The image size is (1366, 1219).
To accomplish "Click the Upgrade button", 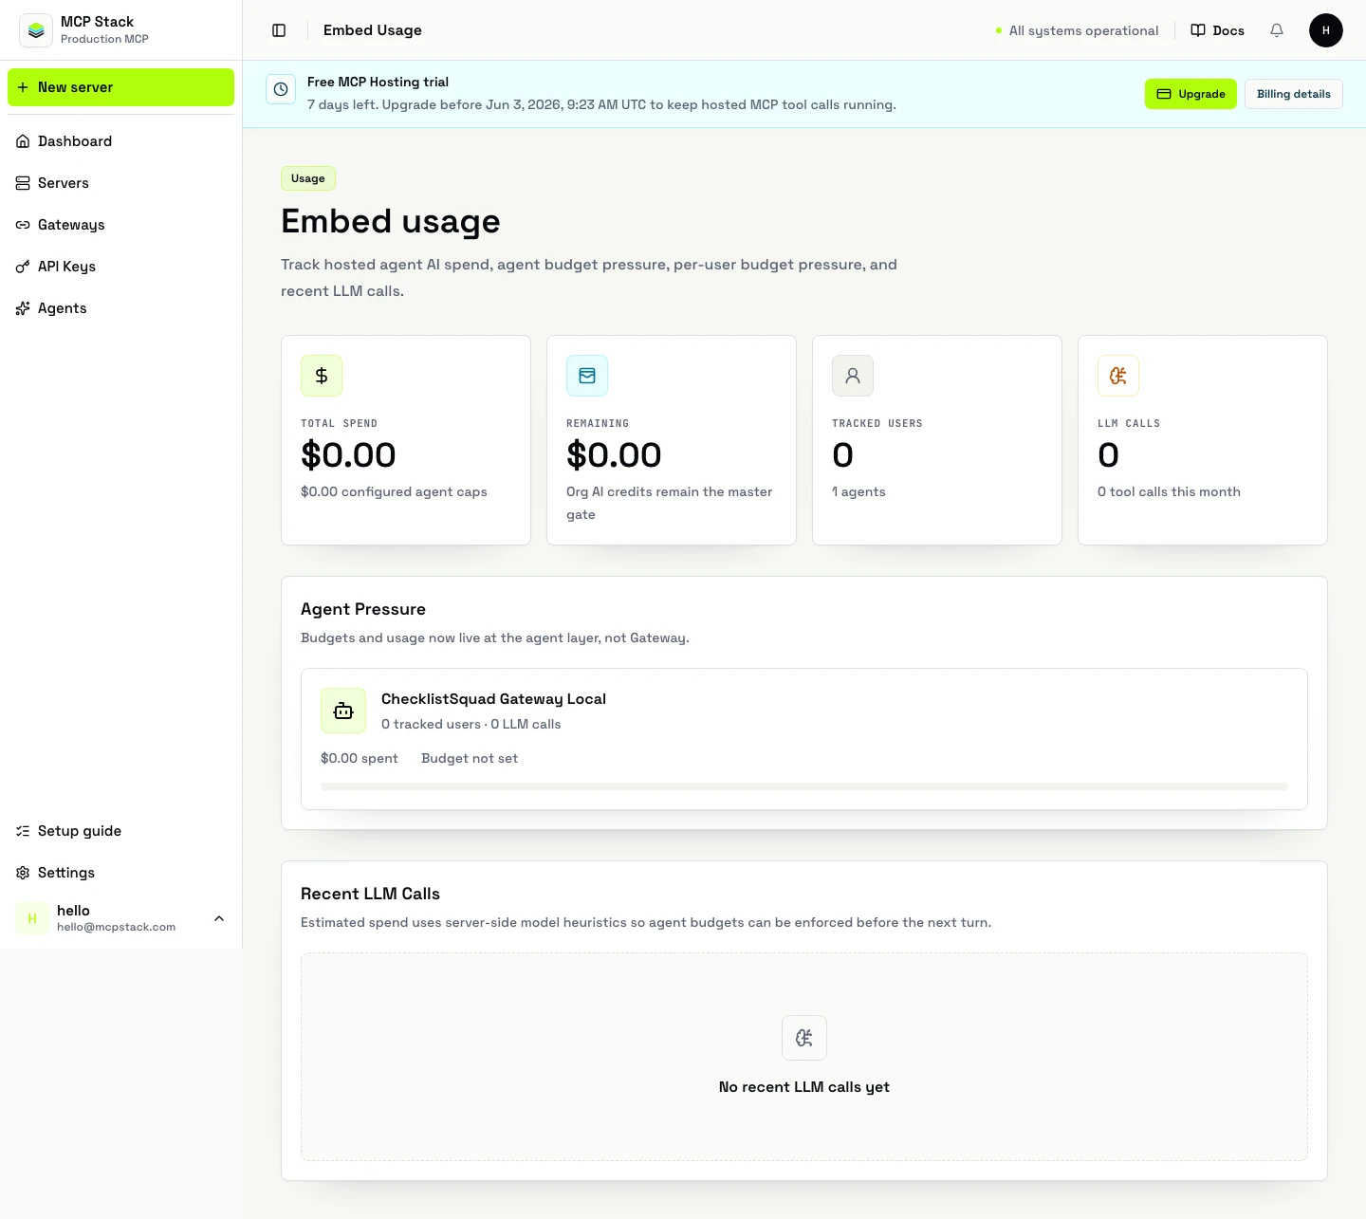I will coord(1191,94).
